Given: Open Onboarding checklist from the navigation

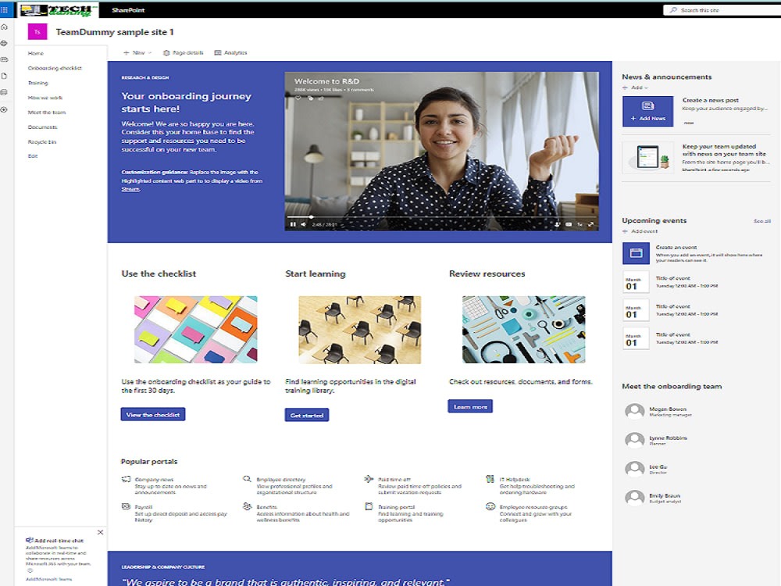Looking at the screenshot, I should coord(53,67).
